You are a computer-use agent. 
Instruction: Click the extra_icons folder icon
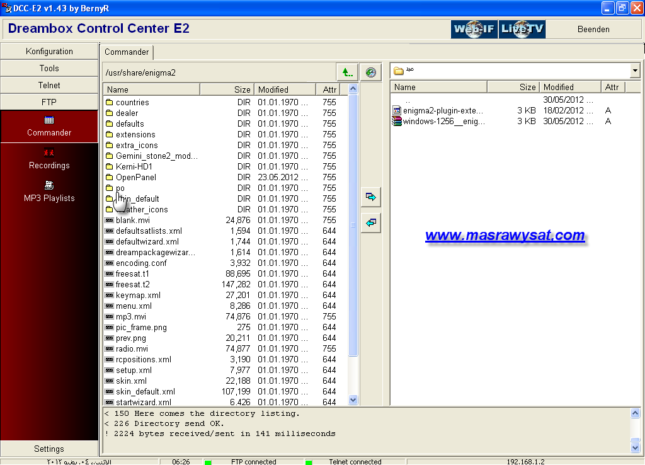point(109,145)
